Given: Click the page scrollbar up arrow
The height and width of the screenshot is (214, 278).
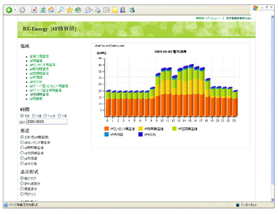Looking at the screenshot, I should tap(272, 17).
